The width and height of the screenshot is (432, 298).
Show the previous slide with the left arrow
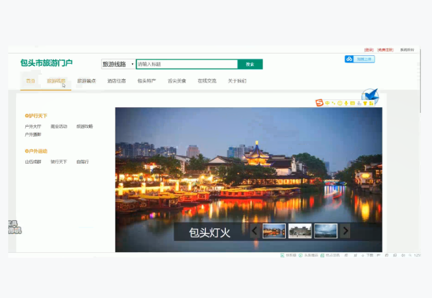(x=255, y=231)
